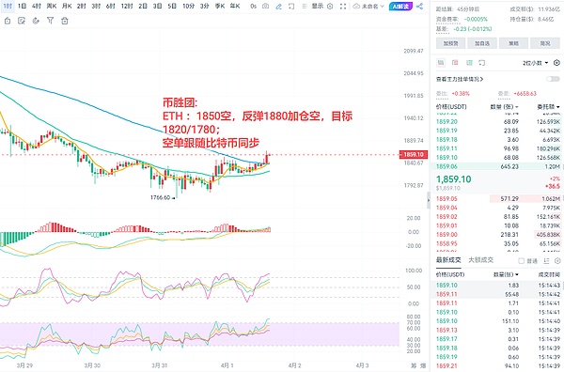Open trades list 数量(张) dropdown
Screen dimensions: 564x372
click(506, 274)
